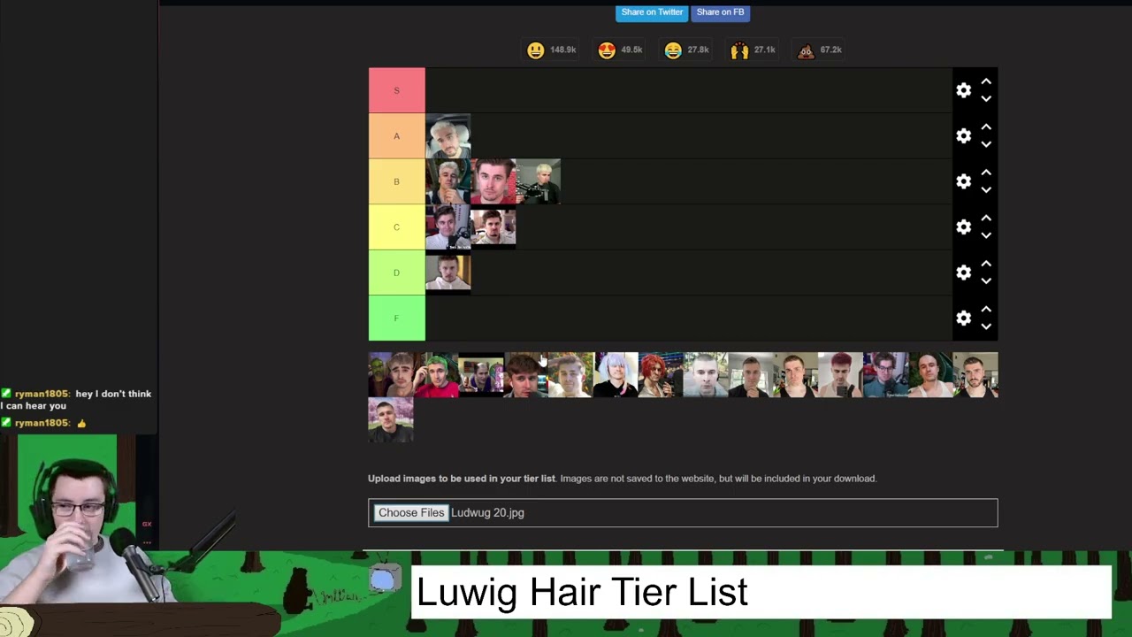Click chat message 'hey I don't think I can hear you'
The image size is (1132, 637).
point(76,400)
